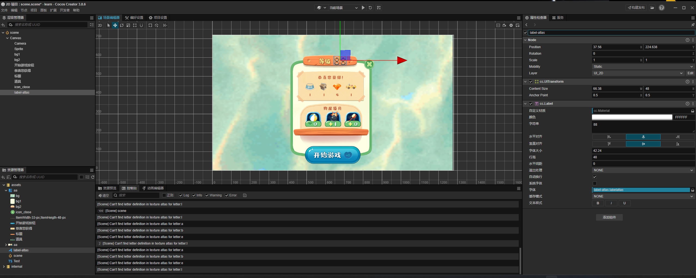Open the Layer UI_2D dropdown

click(x=638, y=73)
